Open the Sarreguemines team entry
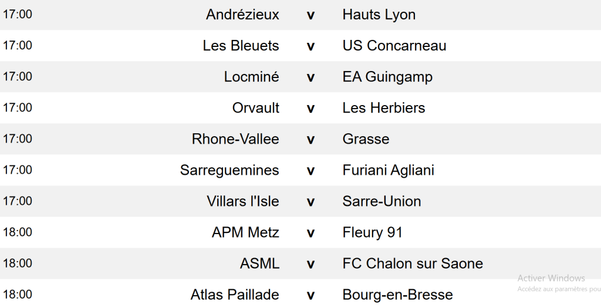The height and width of the screenshot is (308, 601). (x=229, y=170)
